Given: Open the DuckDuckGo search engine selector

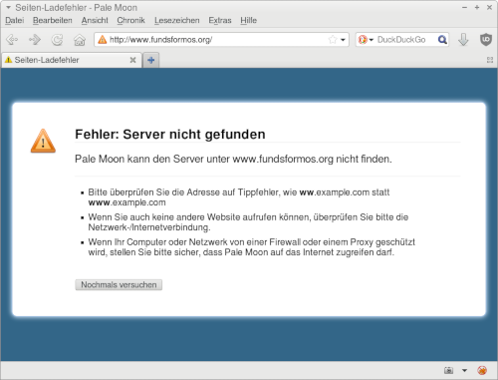Looking at the screenshot, I should [x=366, y=40].
